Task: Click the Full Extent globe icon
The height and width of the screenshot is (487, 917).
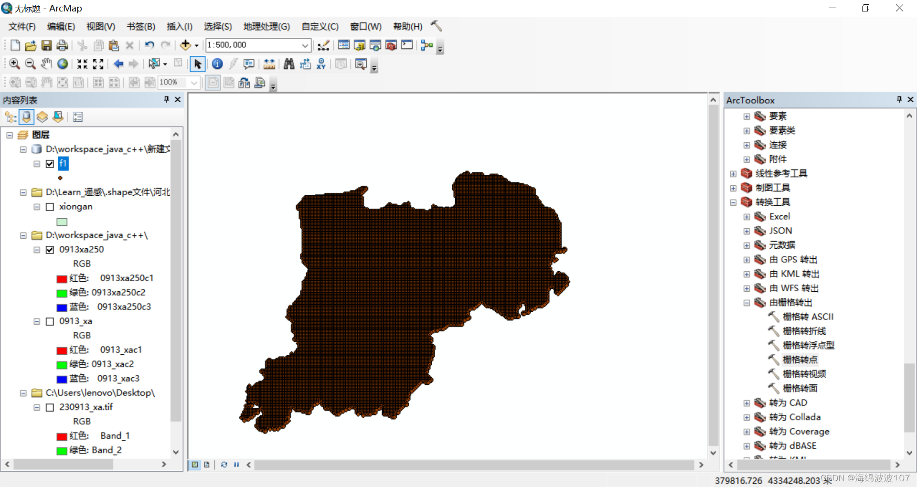Action: [62, 64]
